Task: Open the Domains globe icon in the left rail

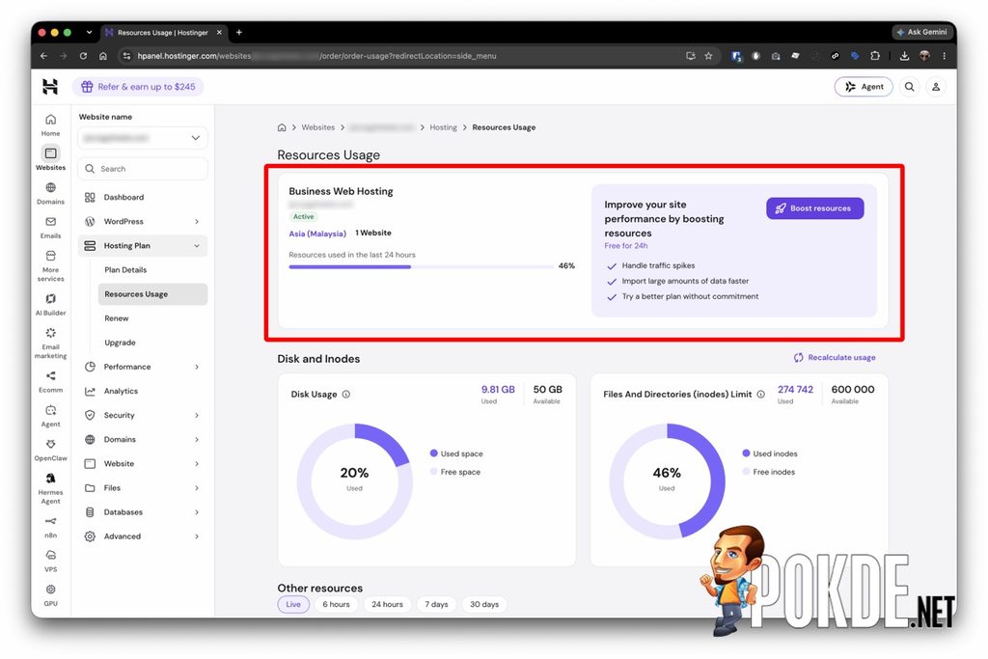Action: 50,193
